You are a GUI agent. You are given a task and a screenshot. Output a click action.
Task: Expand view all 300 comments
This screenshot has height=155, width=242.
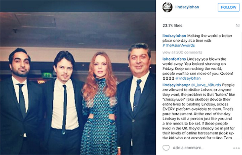[182, 52]
